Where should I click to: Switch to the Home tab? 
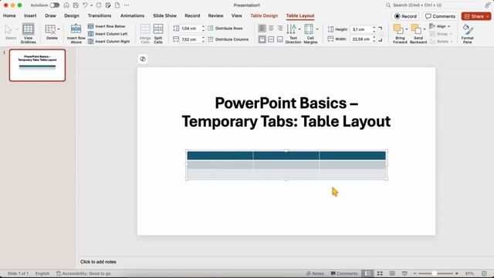point(9,15)
